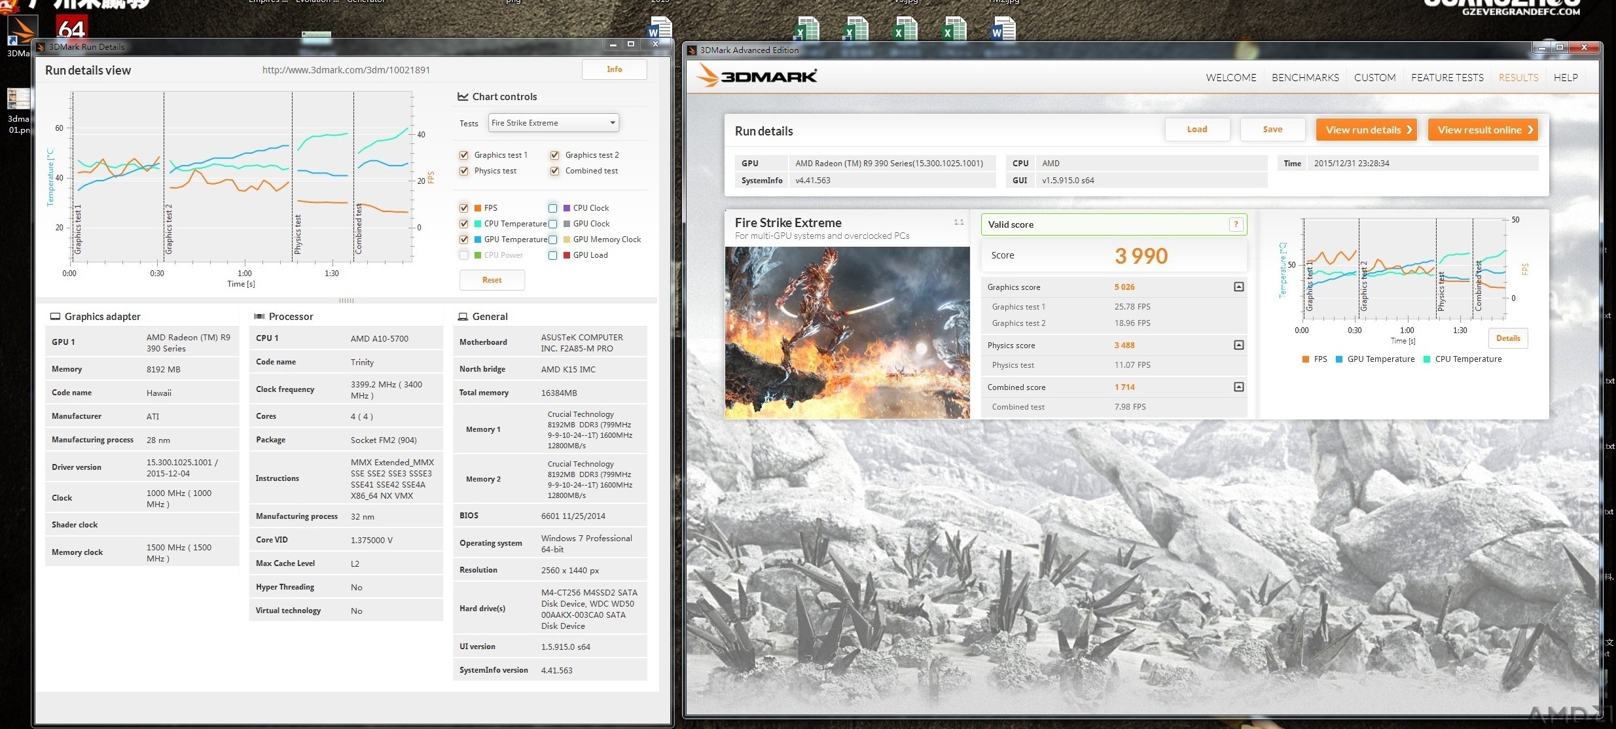Toggle the Graphics test 2 checkbox
This screenshot has height=729, width=1616.
pyautogui.click(x=555, y=155)
